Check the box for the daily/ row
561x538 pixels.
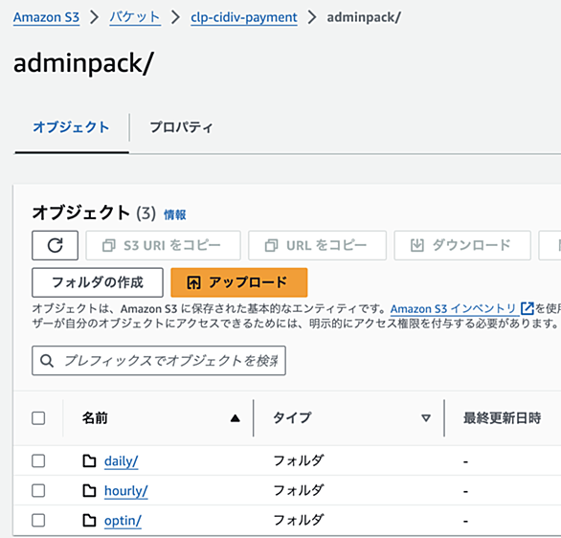coord(38,460)
